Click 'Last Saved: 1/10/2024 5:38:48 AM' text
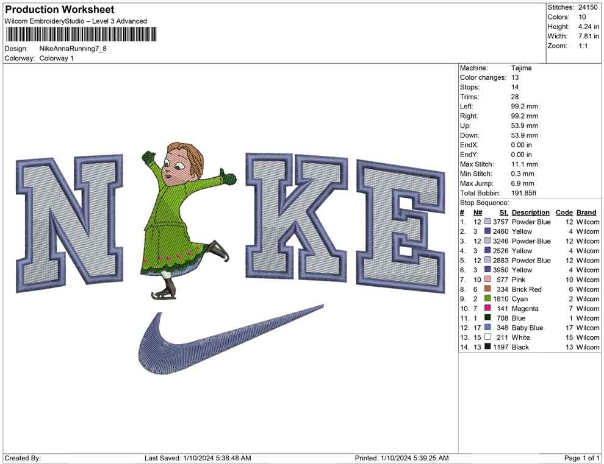The height and width of the screenshot is (464, 604). click(x=198, y=458)
